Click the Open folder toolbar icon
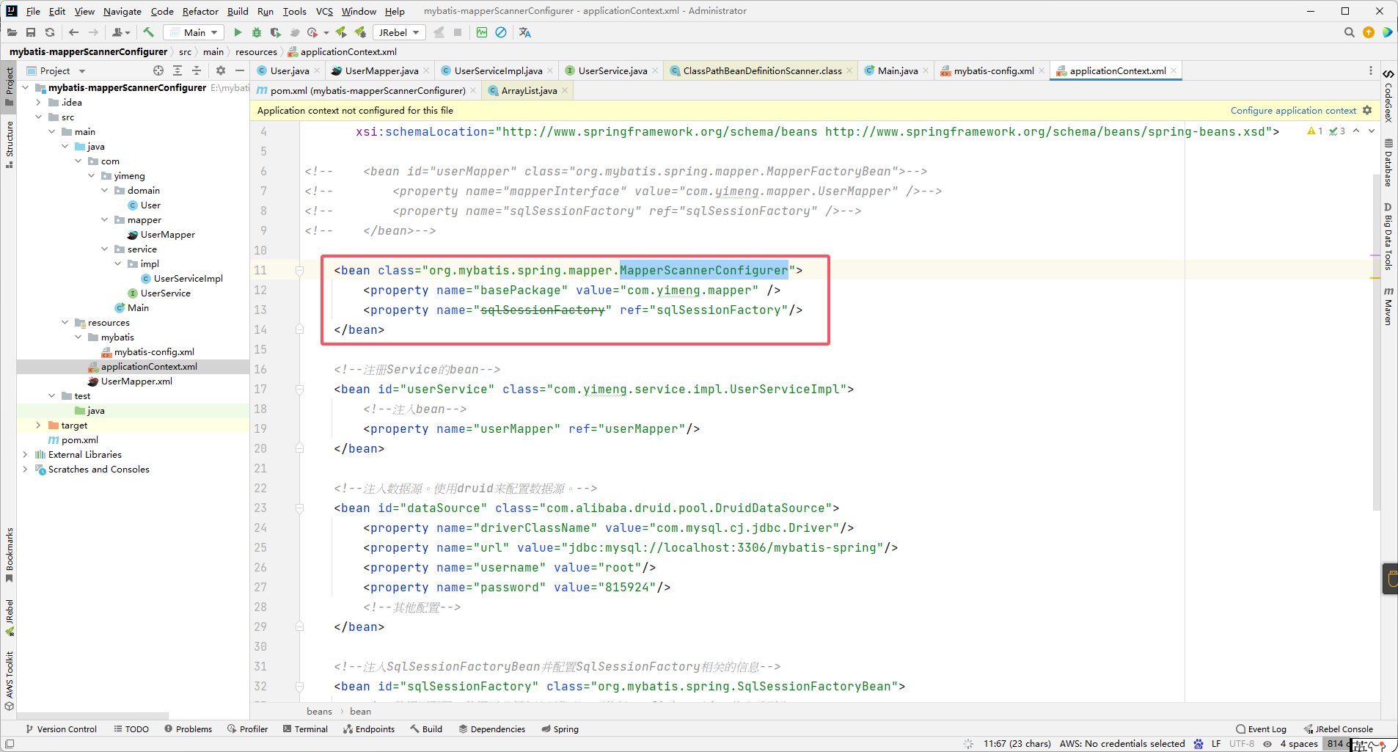Screen dimensions: 1398x752 [12, 32]
